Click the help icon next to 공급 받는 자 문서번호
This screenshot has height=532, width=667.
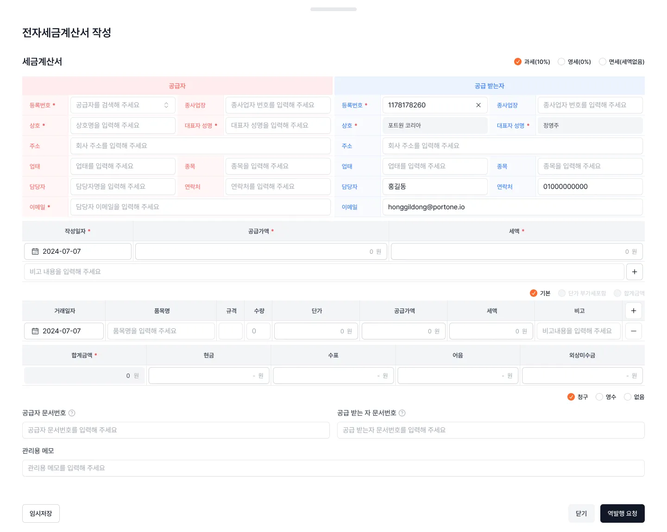click(402, 413)
